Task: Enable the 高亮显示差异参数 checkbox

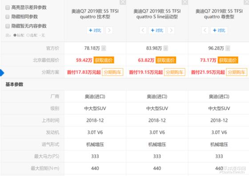Action: 8,8
